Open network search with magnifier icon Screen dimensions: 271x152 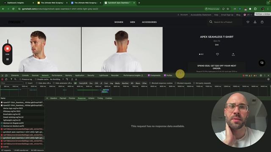[x=15, y=79]
